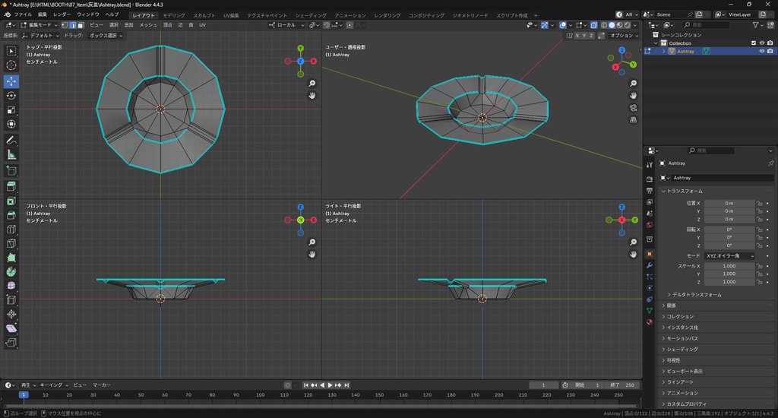Toggle camera view in the perspective viewport
The height and width of the screenshot is (418, 778).
coord(634,108)
